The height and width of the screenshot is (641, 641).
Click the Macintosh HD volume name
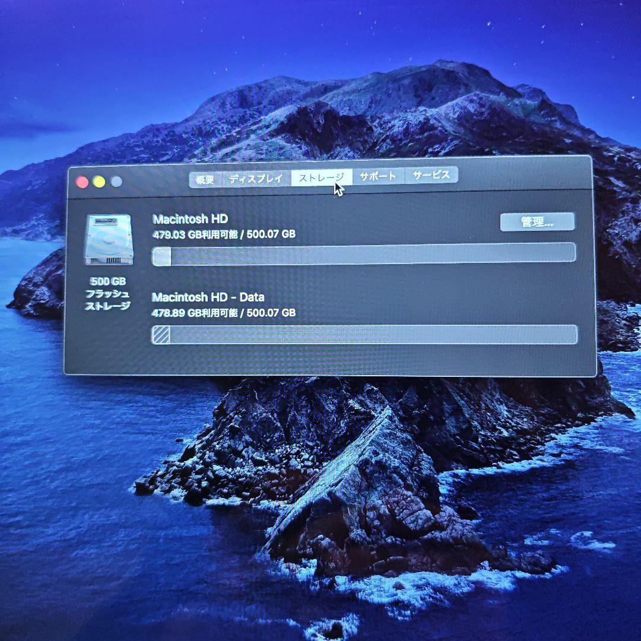(191, 219)
